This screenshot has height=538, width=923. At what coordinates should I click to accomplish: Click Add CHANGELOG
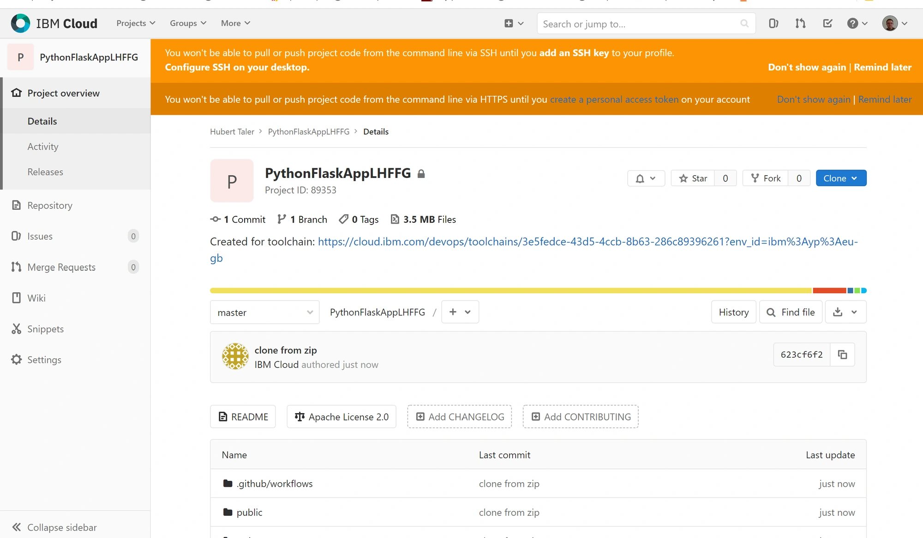[460, 417]
